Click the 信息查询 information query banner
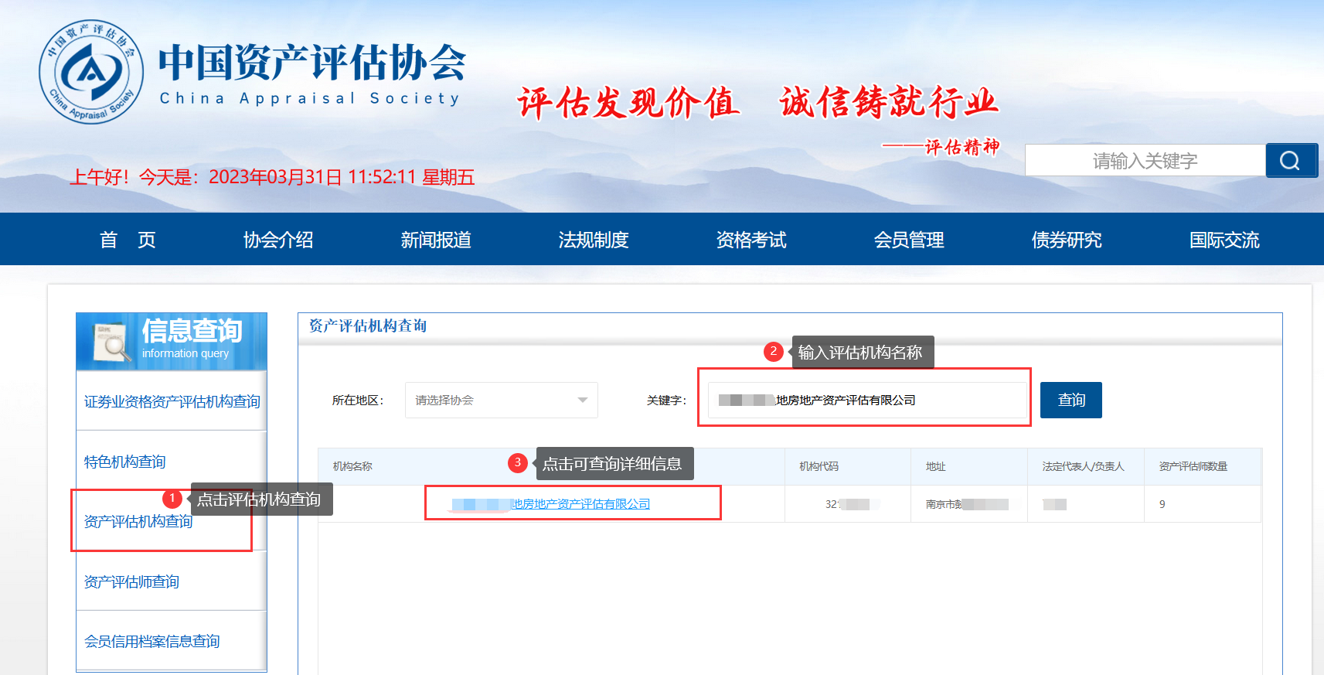This screenshot has width=1324, height=675. [x=172, y=341]
